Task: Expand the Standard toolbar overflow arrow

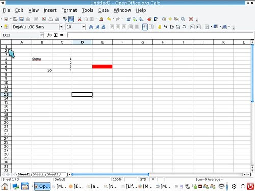Action: pyautogui.click(x=197, y=20)
